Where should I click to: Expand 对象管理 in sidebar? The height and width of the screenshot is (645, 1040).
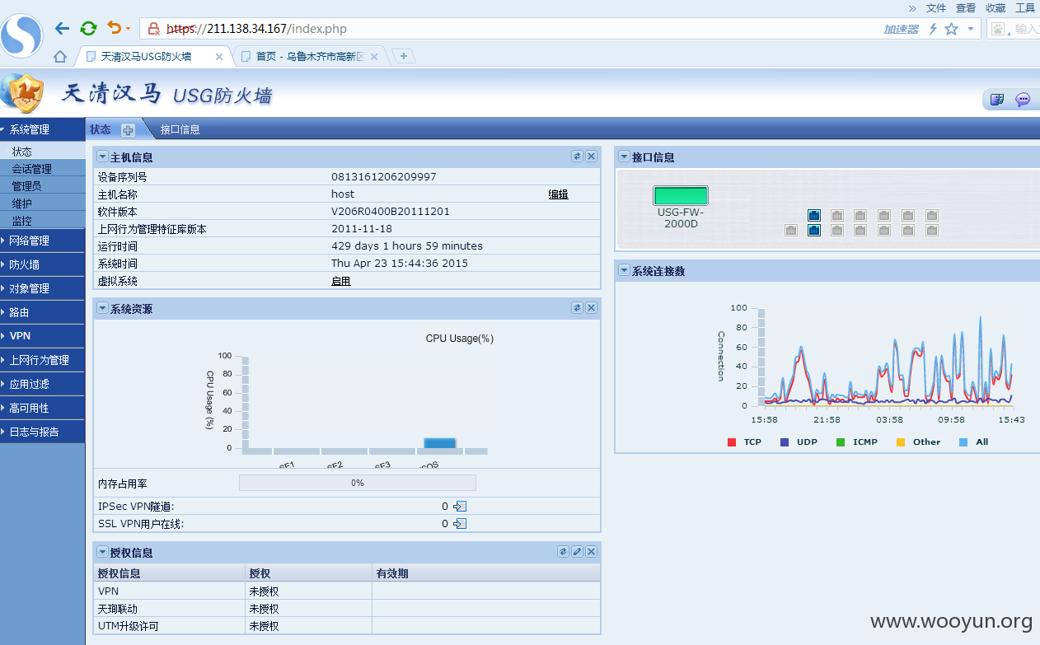[x=42, y=288]
